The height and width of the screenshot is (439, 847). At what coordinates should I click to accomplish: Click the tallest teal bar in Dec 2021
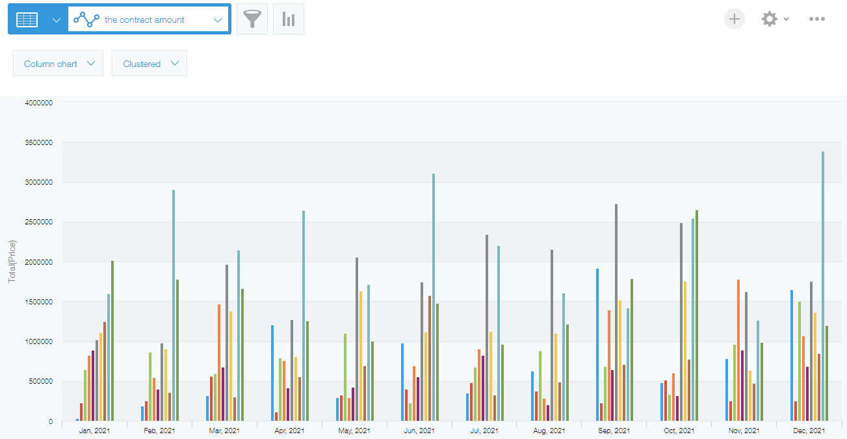(823, 286)
